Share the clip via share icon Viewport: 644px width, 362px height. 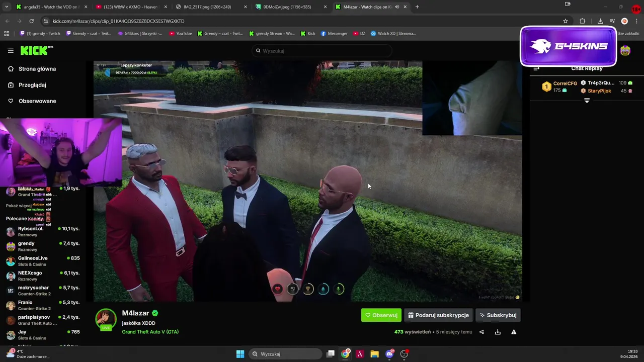pyautogui.click(x=481, y=332)
